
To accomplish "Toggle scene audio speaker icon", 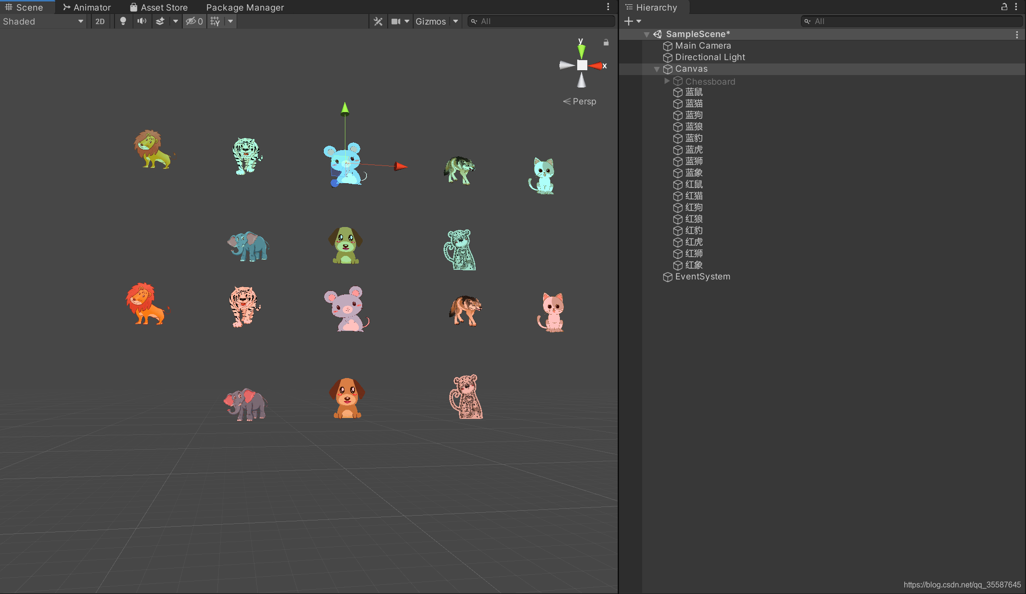I will click(141, 21).
